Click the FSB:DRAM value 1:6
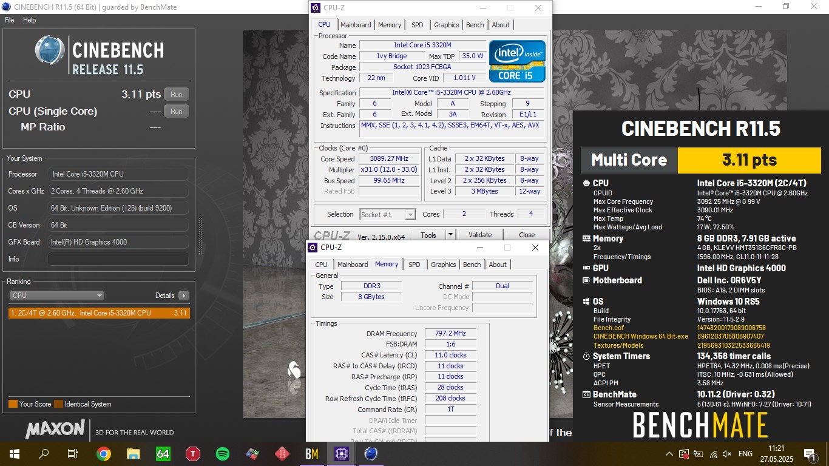The height and width of the screenshot is (466, 829). [450, 345]
